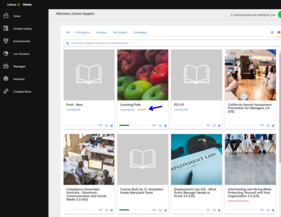This screenshot has width=281, height=217.
Task: Favorite the Interviewing and Hiring card
Action: [268, 210]
